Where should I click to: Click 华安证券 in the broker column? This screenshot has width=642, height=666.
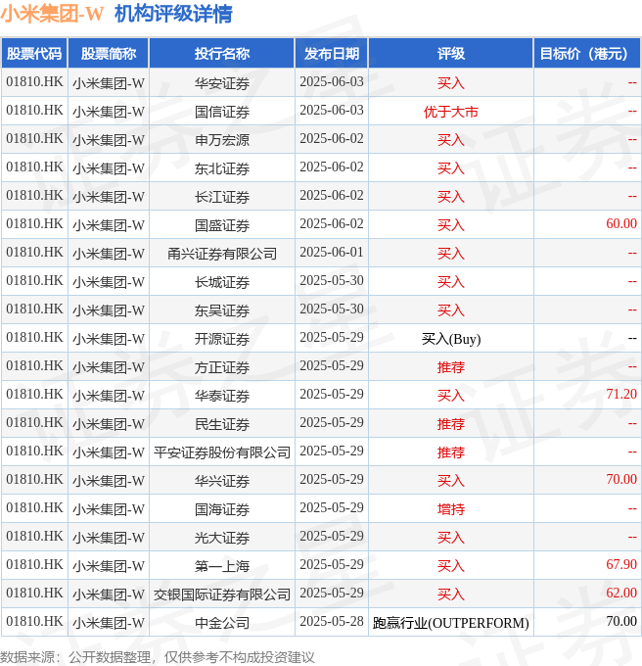[222, 83]
